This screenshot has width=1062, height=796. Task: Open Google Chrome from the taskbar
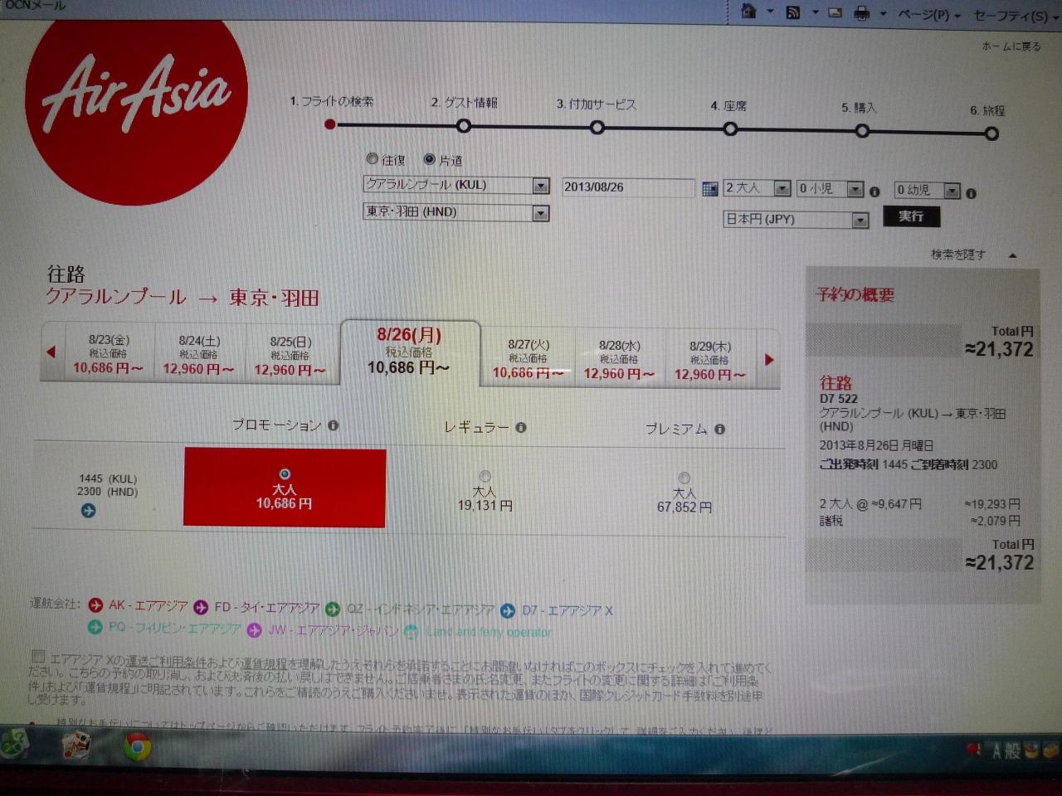[138, 748]
